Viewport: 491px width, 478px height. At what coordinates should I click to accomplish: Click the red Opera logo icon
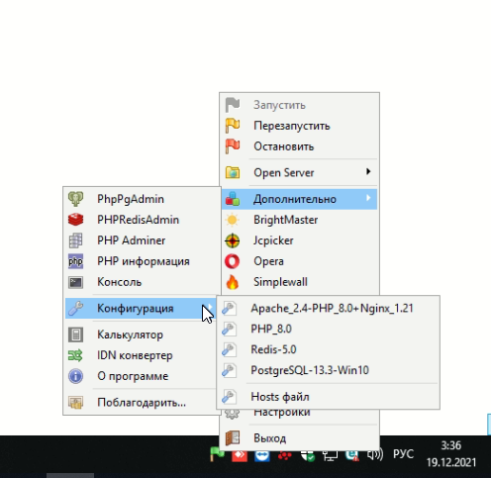[233, 261]
